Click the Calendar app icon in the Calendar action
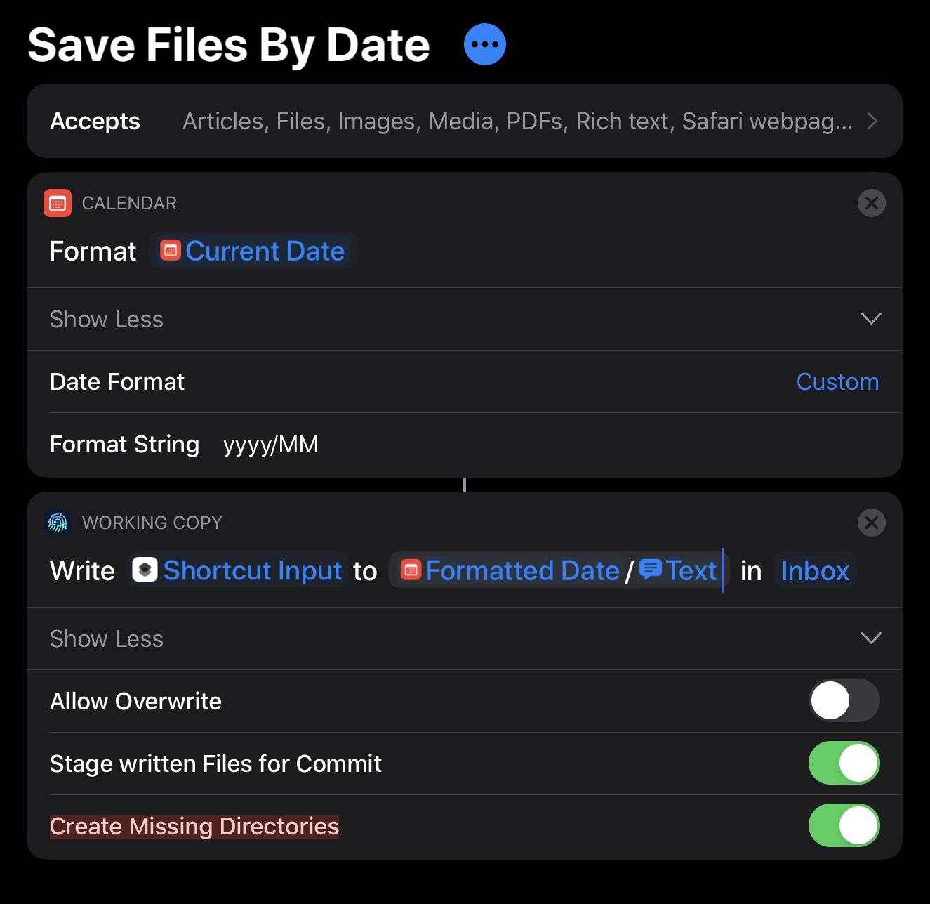Image resolution: width=930 pixels, height=904 pixels. (58, 203)
